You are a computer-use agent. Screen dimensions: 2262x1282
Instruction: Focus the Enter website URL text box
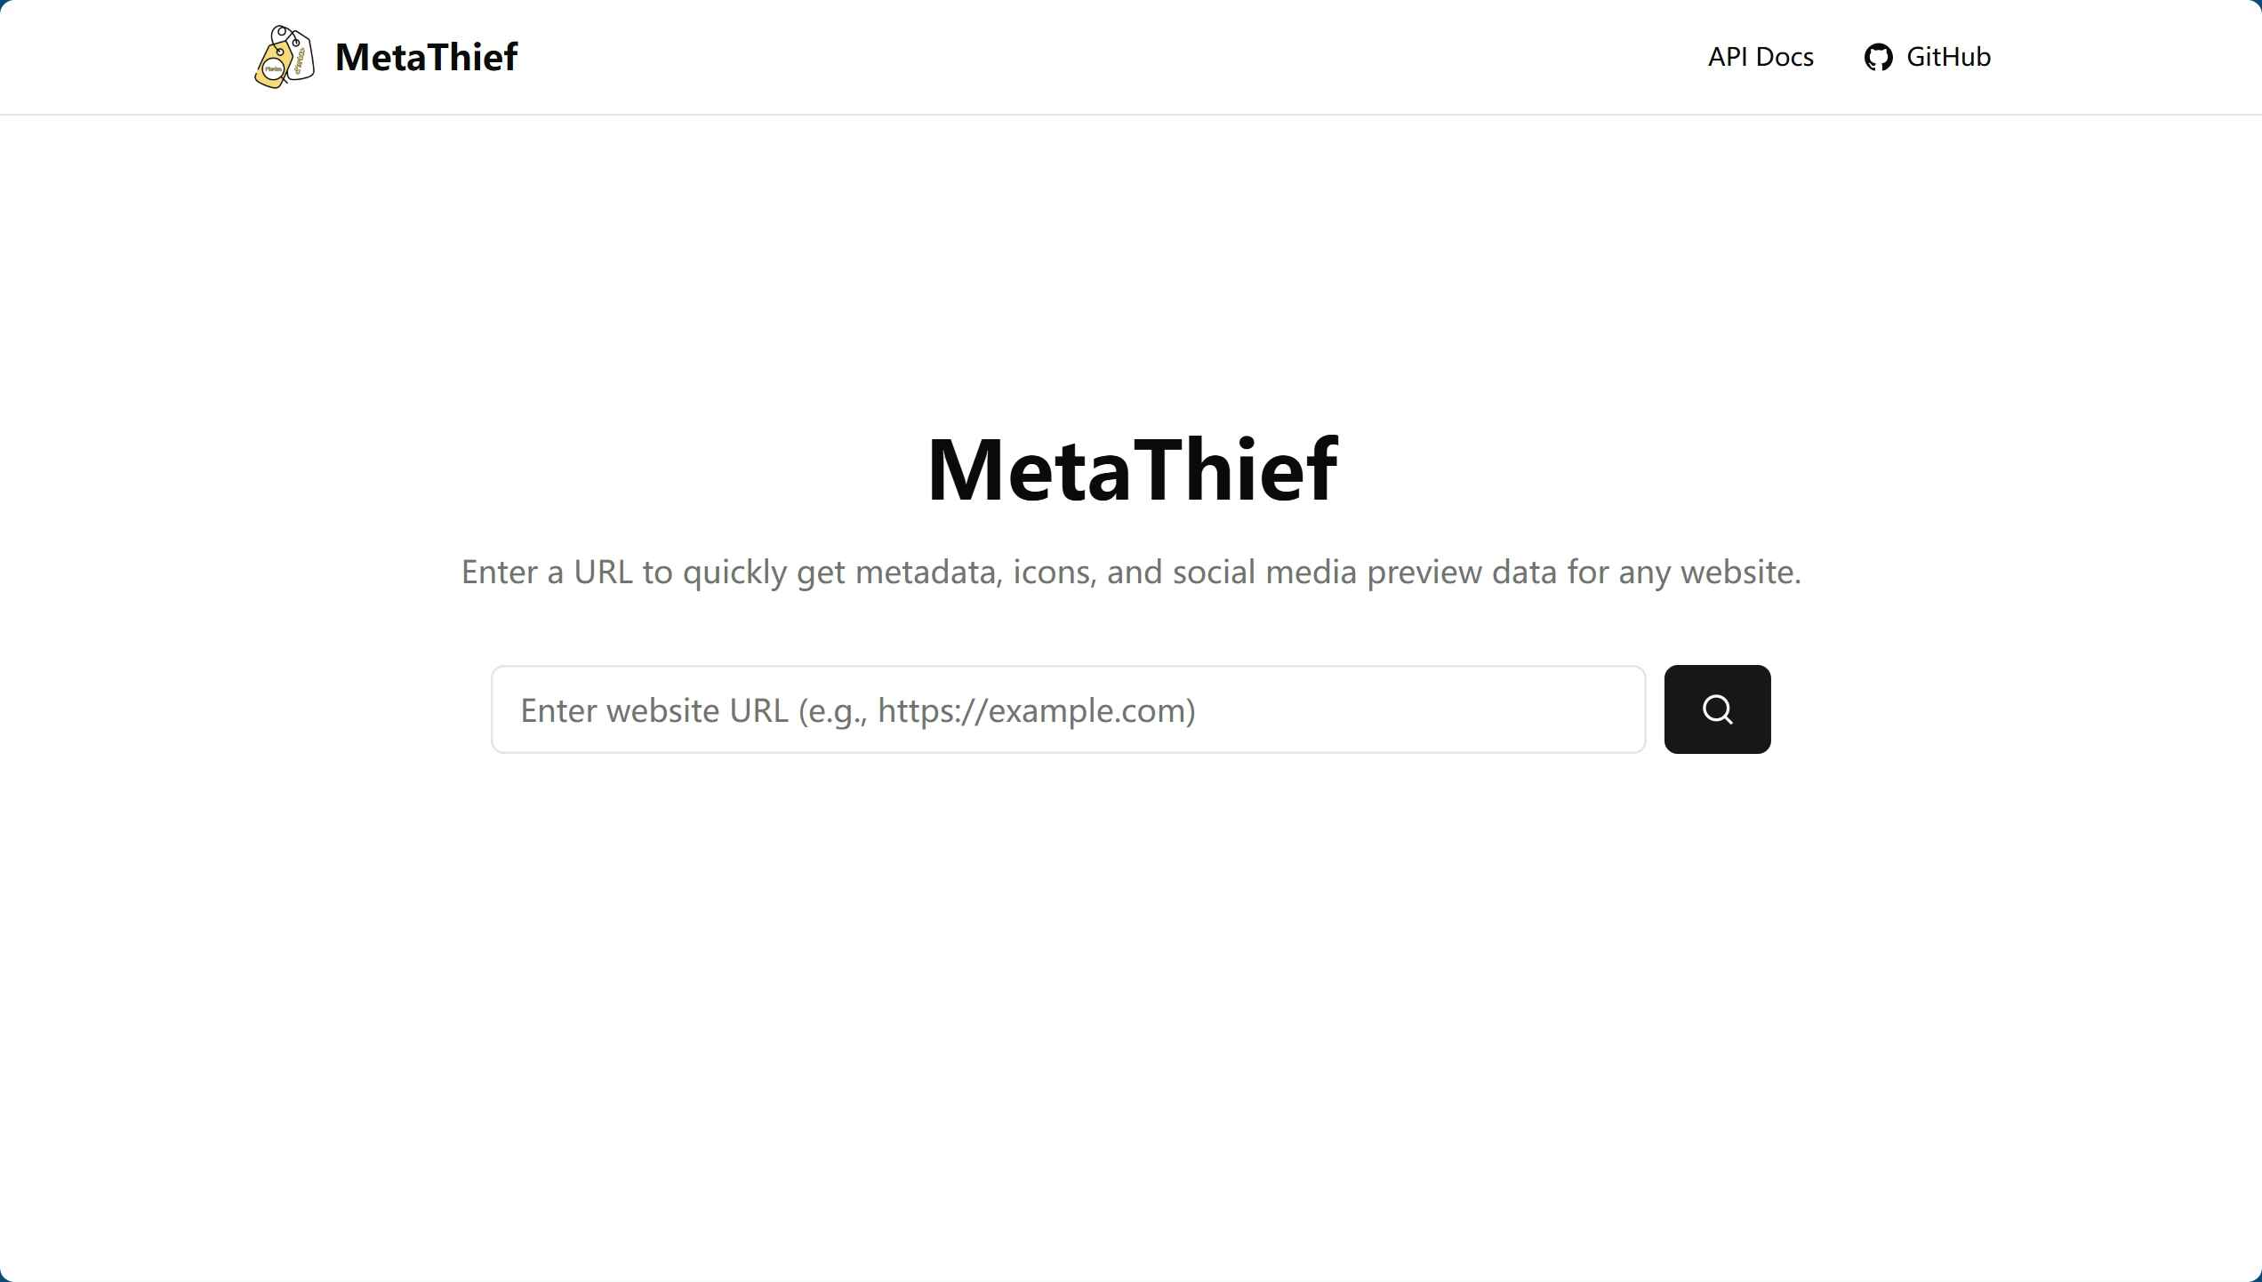tap(1067, 709)
